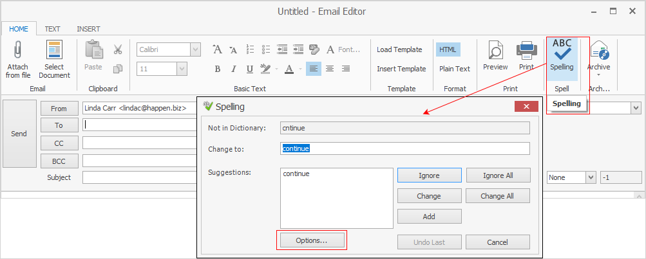Toggle Align Left paragraph alignment

click(314, 69)
